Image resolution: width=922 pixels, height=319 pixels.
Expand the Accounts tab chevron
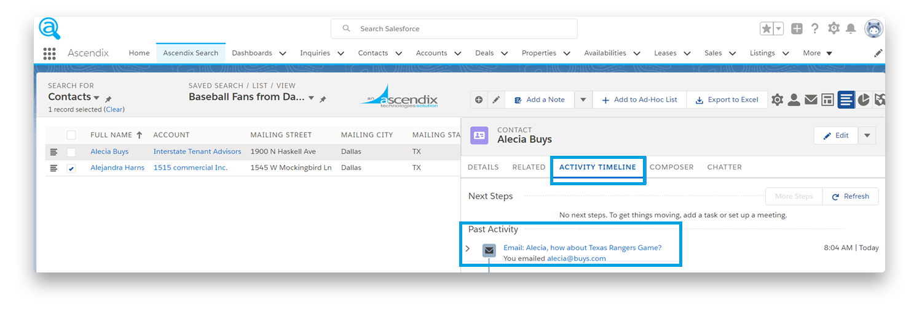coord(457,53)
